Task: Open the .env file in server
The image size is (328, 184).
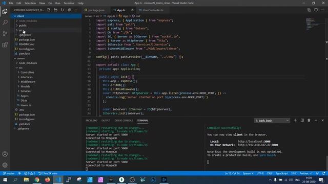Action: pyautogui.click(x=46, y=110)
